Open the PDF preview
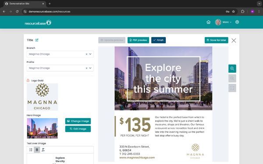This screenshot has height=164, width=263. (x=138, y=40)
